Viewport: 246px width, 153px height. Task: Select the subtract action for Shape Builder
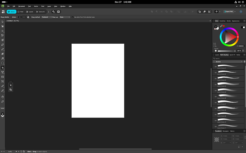[x=24, y=17]
